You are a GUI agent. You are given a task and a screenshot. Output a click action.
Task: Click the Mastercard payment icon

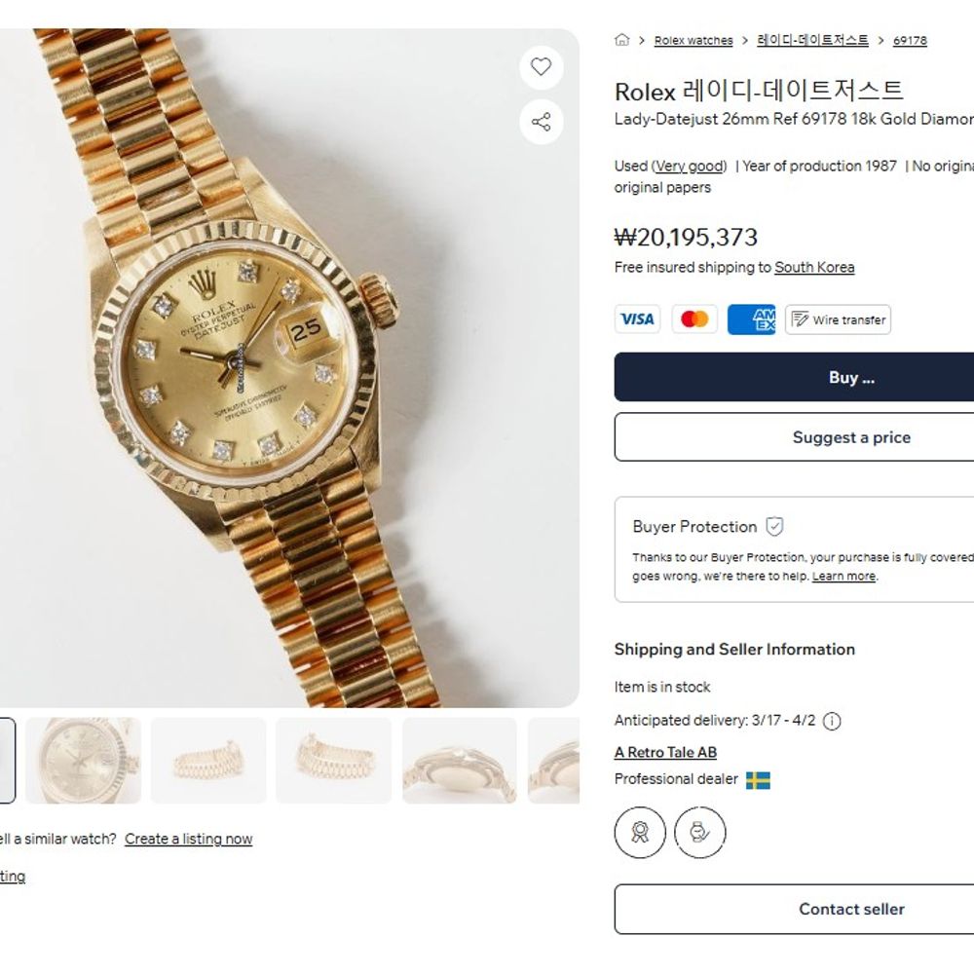pos(694,319)
